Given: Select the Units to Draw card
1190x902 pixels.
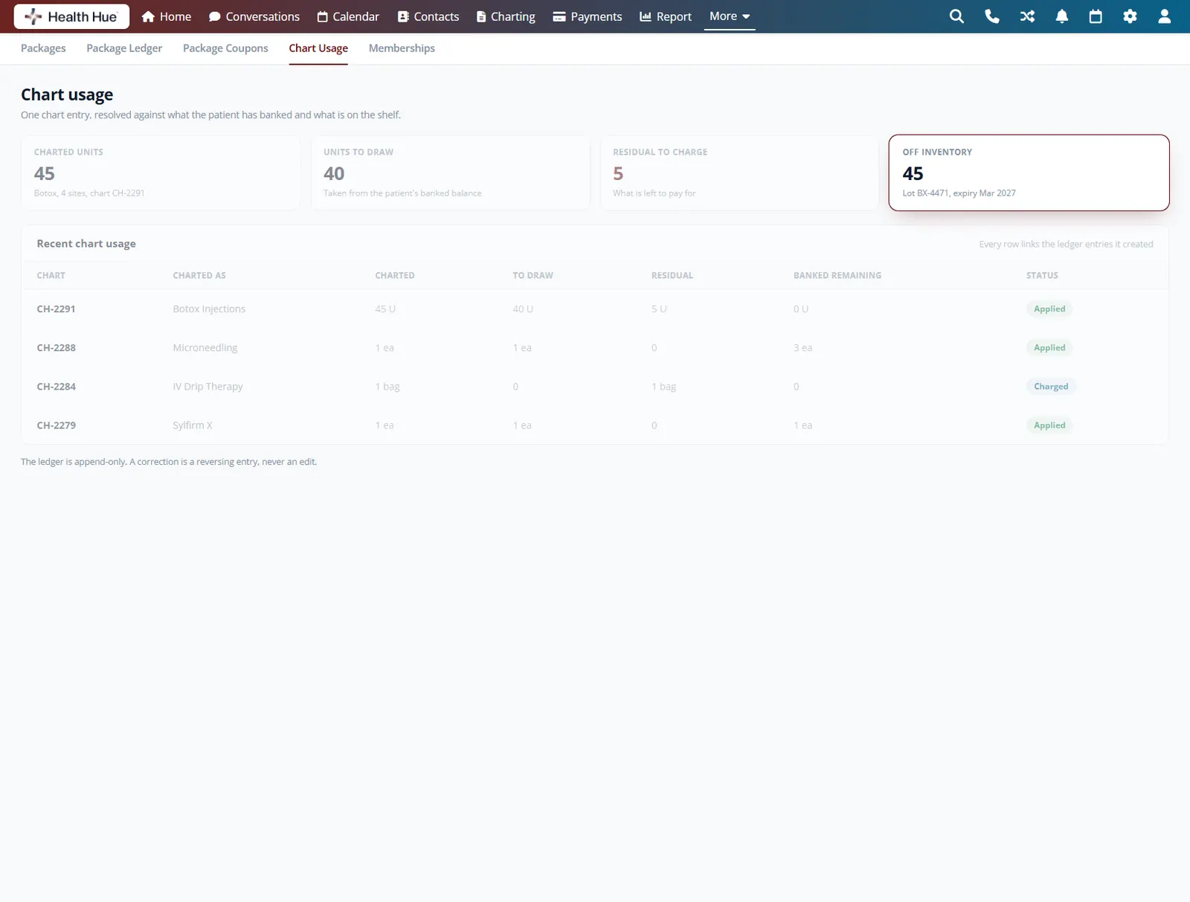Looking at the screenshot, I should 450,173.
